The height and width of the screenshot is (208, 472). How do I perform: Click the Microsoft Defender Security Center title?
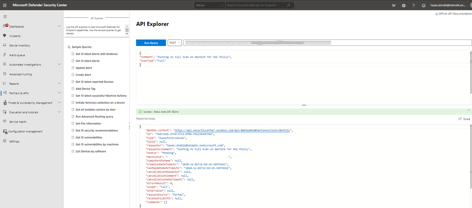(x=40, y=5)
